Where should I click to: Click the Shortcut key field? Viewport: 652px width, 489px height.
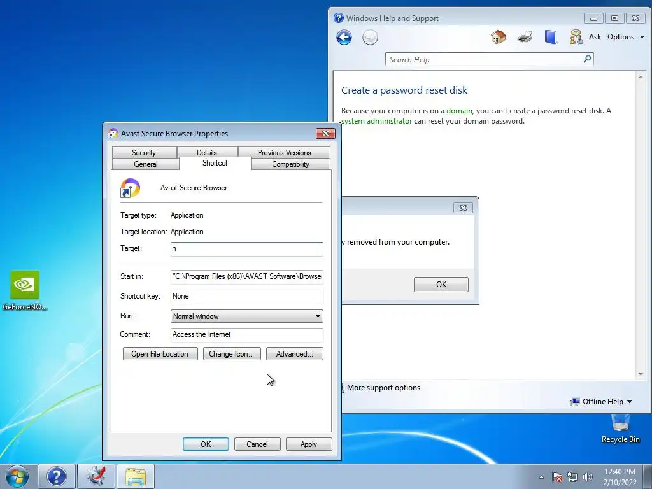(246, 296)
